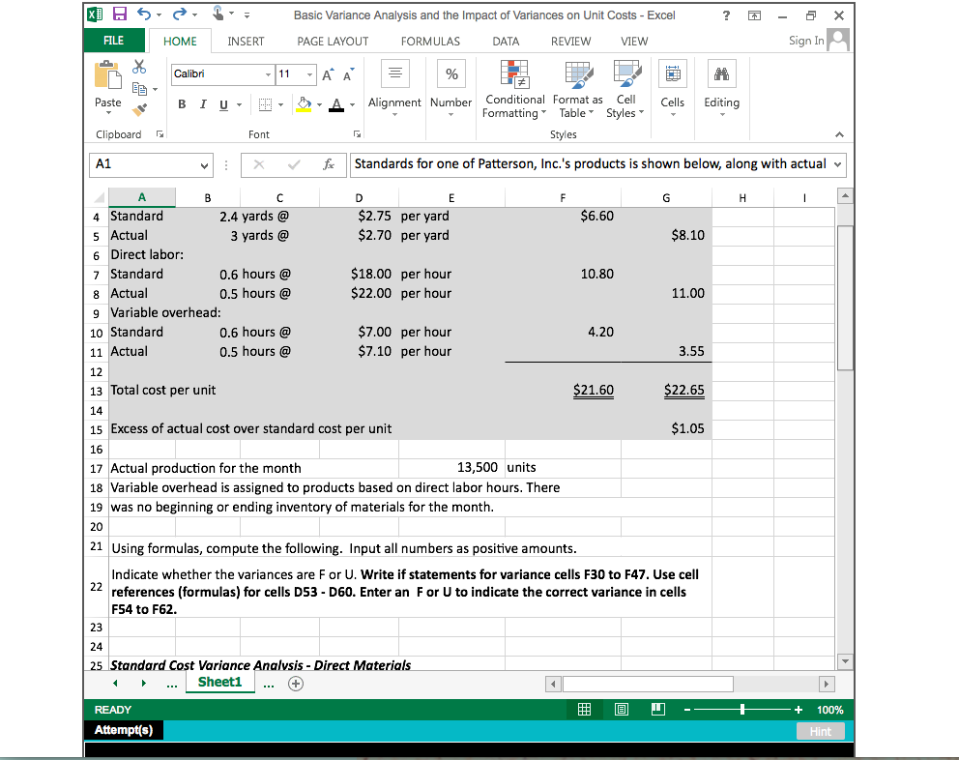Click the Sign In link

pos(805,41)
